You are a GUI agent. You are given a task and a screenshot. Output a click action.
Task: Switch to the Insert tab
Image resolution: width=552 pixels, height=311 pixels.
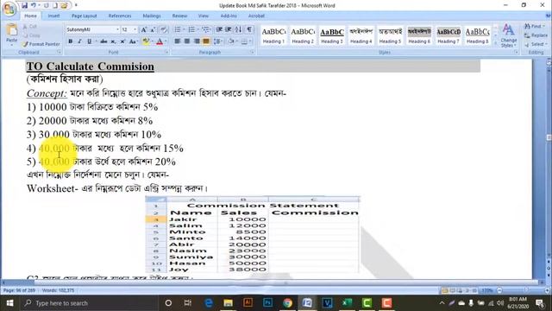pos(53,16)
